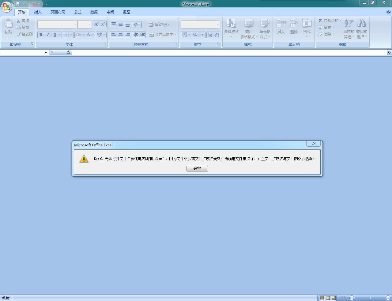Toggle underline formatting

click(x=55, y=35)
